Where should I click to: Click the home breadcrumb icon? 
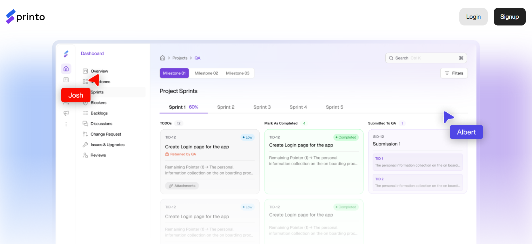point(163,58)
